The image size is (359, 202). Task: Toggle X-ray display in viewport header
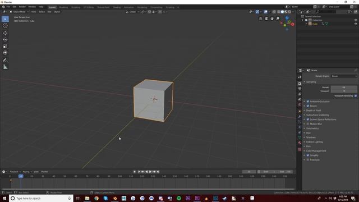click(x=274, y=12)
